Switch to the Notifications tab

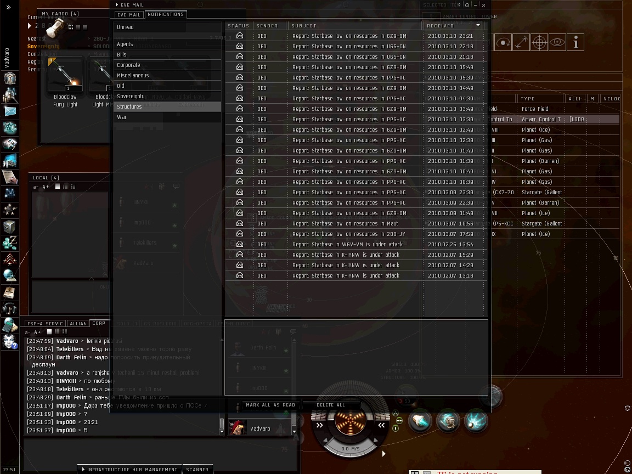pos(166,14)
